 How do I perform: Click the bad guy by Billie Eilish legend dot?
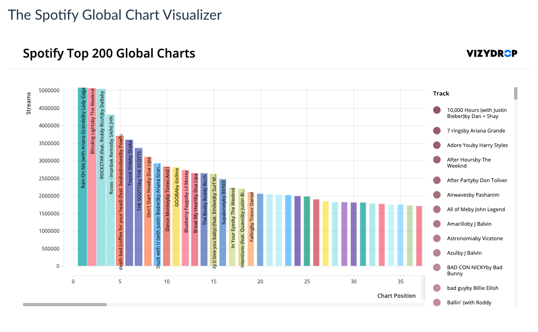tap(436, 288)
